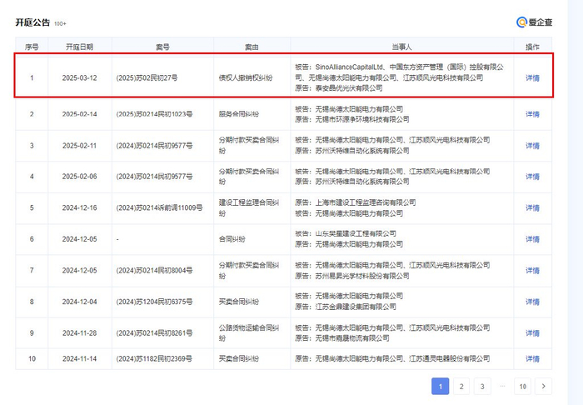
Task: Click the pagination ellipsis between 3 and 10
Action: tap(502, 386)
